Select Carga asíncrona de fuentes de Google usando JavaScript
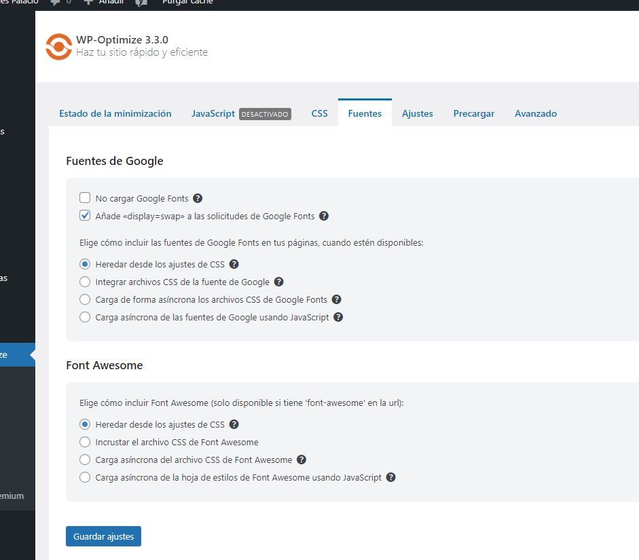Image resolution: width=639 pixels, height=560 pixels. pos(85,317)
